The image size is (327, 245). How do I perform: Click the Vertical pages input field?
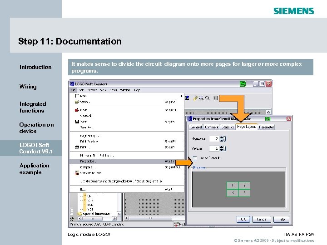point(214,148)
